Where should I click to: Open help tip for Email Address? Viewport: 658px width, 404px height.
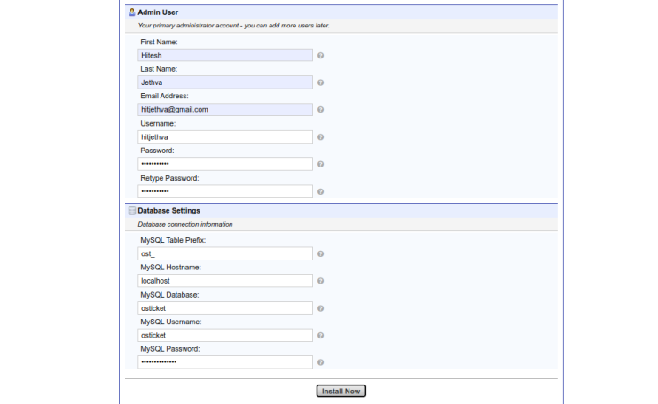click(x=320, y=110)
